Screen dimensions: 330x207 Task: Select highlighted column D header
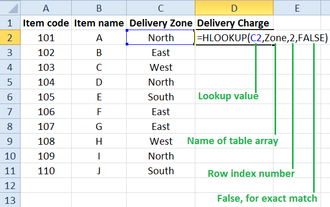point(234,8)
